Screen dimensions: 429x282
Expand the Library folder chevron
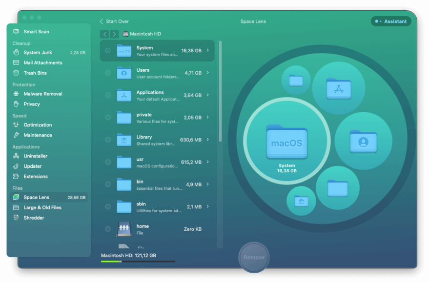(208, 140)
